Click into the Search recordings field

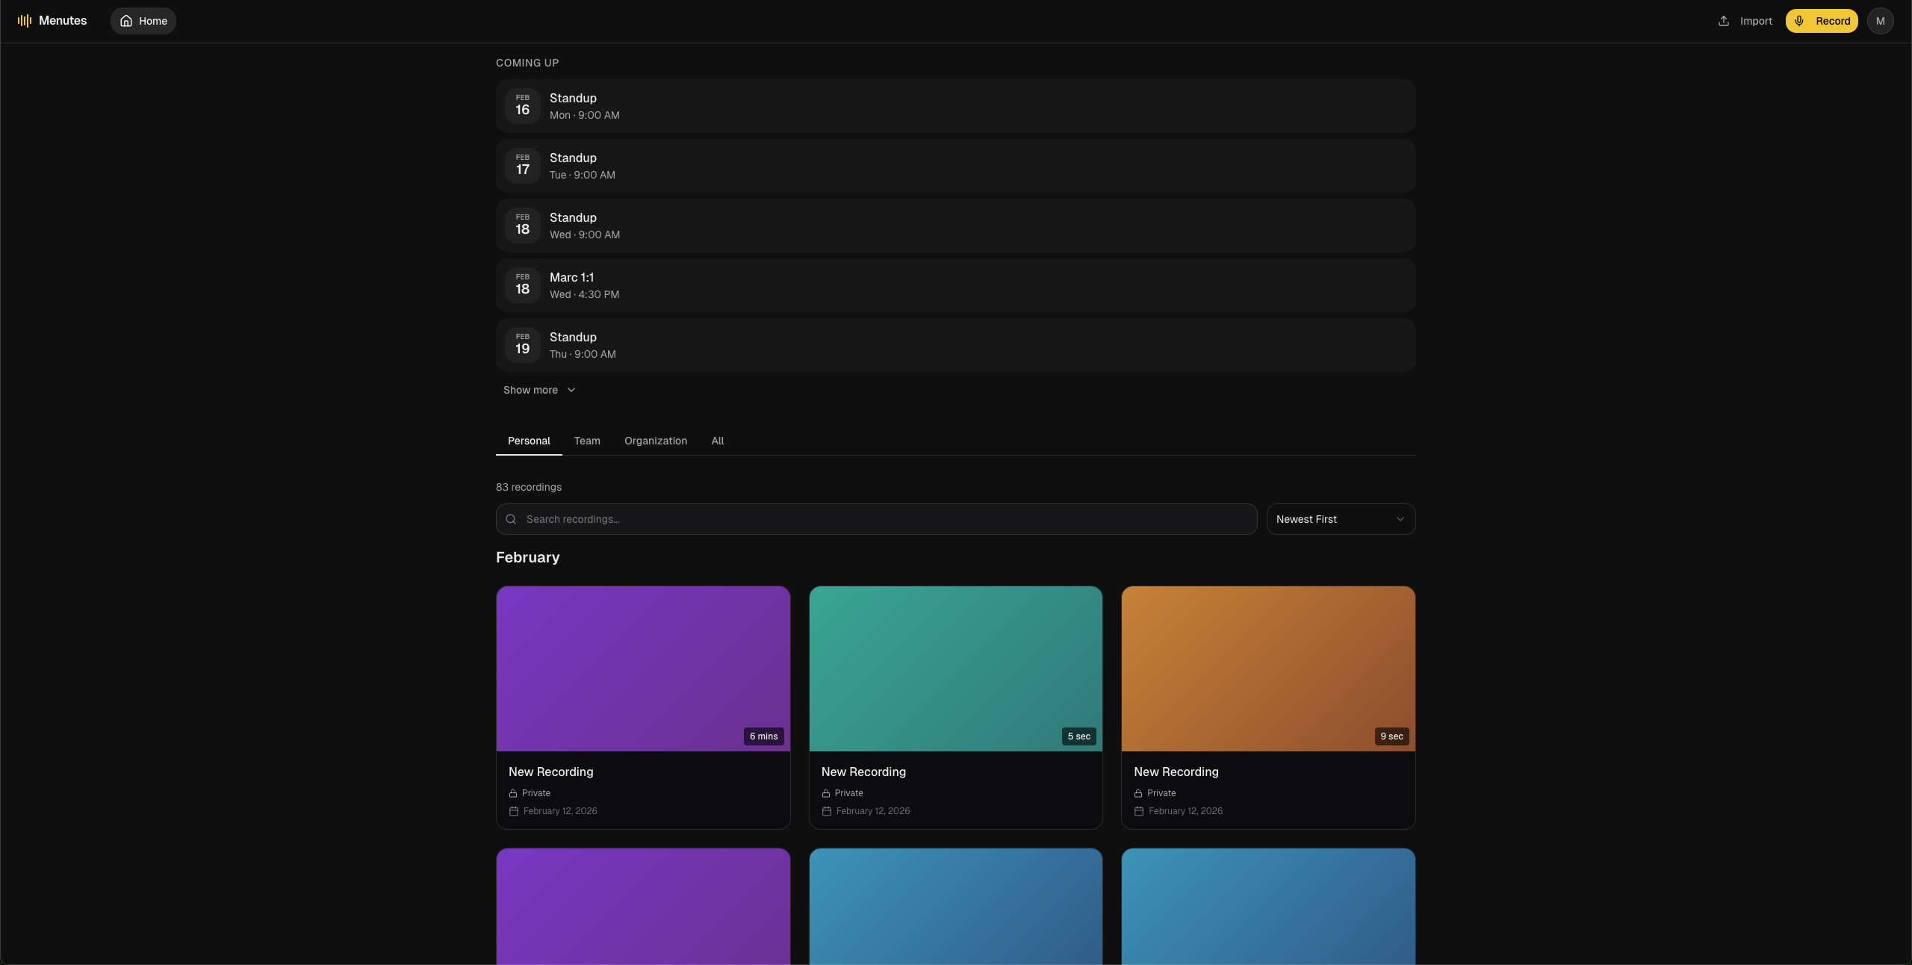(x=881, y=519)
